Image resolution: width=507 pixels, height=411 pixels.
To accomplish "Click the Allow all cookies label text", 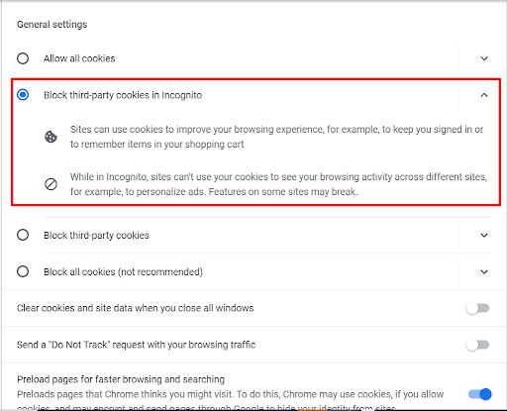I will (x=79, y=58).
